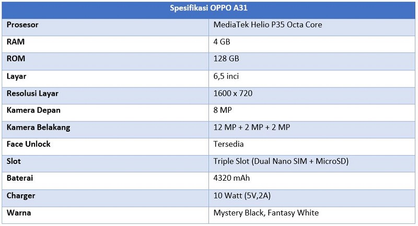Click the 4320 mAh battery value

[x=231, y=178]
